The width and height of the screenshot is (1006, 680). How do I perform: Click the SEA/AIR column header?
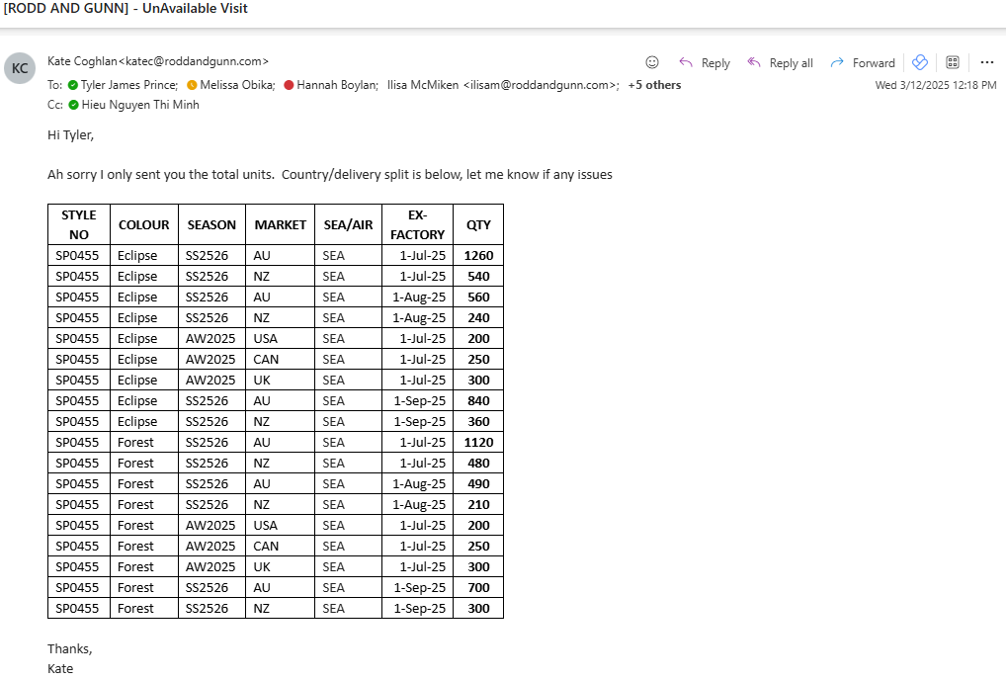(349, 224)
